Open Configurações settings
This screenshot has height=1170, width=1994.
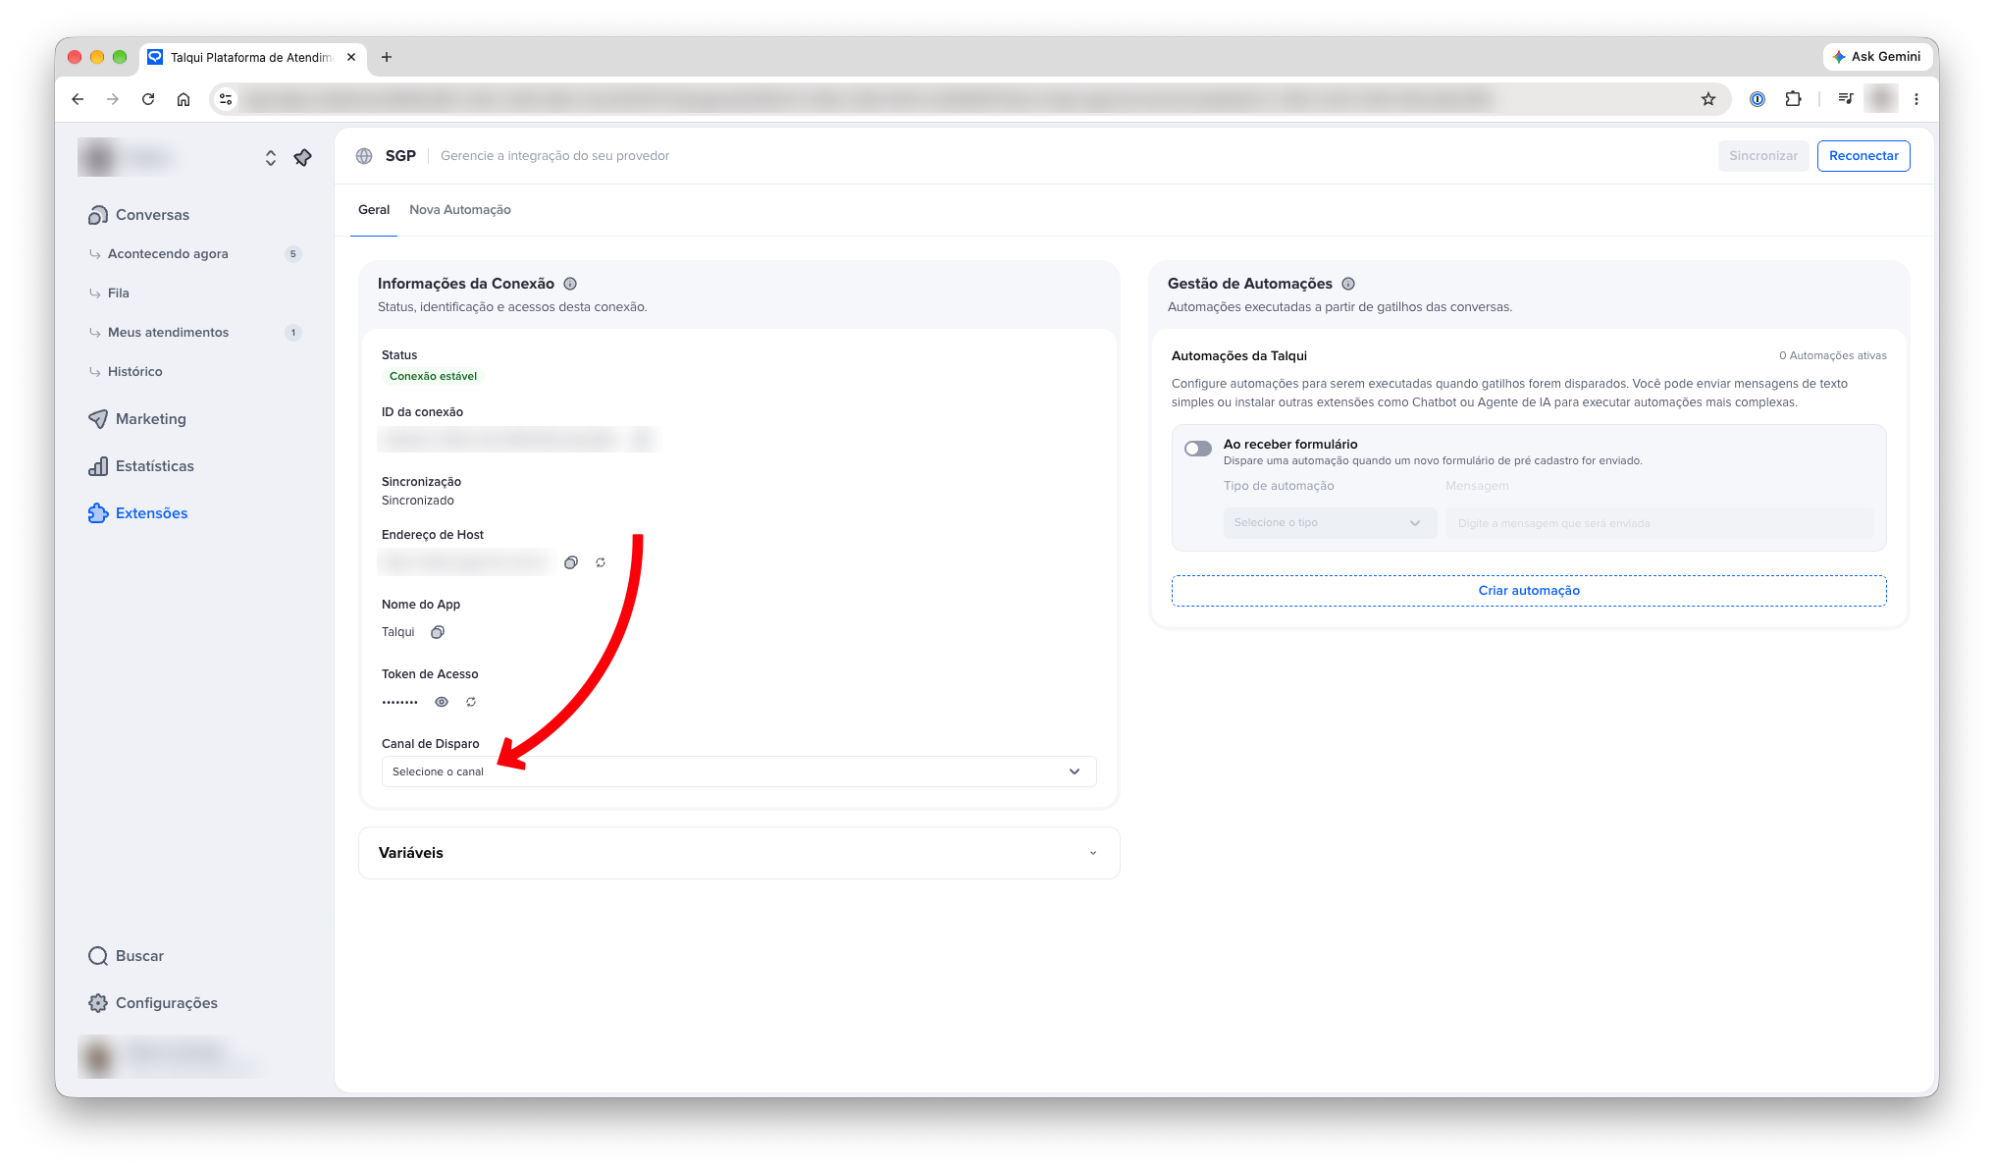[152, 1003]
